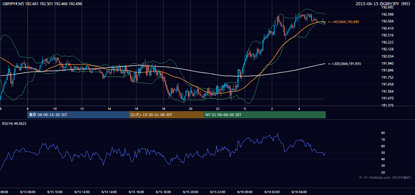Image resolution: width=415 pixels, height=195 pixels.
Task: Click price level 192.598 on the axis
Action: [387, 14]
